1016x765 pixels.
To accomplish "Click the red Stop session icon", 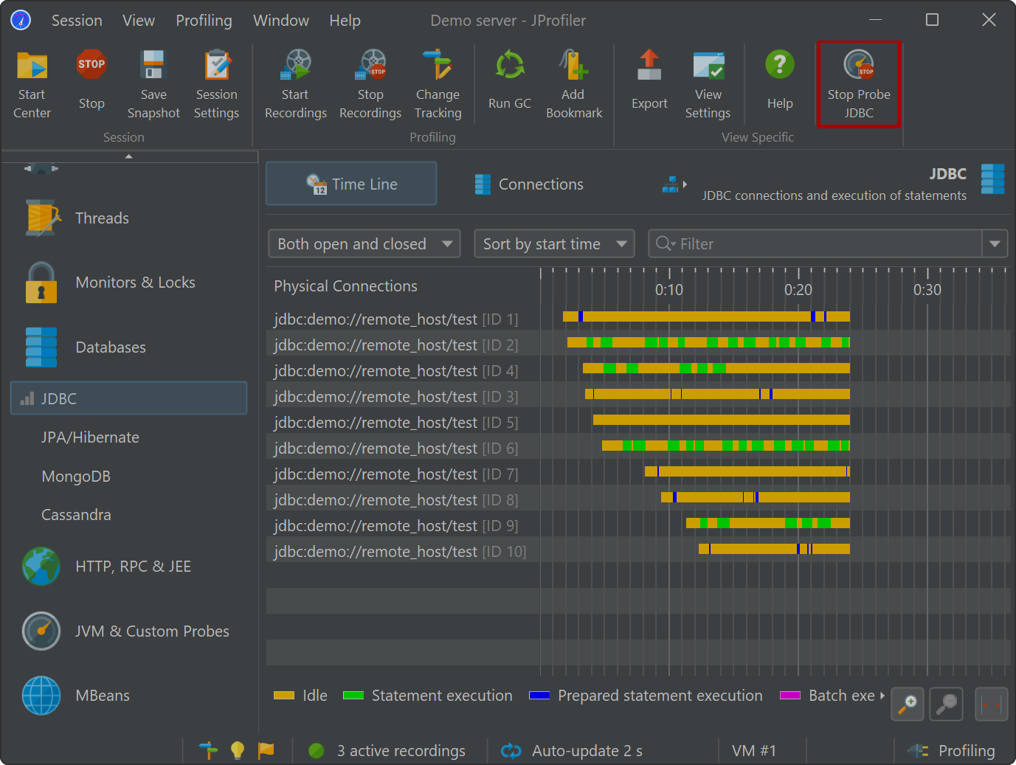I will (91, 65).
